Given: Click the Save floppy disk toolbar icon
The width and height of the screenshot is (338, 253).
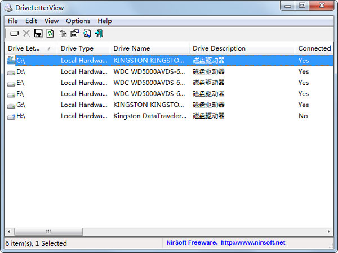Looking at the screenshot, I should click(38, 34).
